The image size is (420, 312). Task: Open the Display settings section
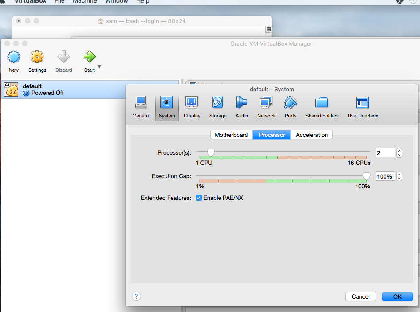point(192,107)
